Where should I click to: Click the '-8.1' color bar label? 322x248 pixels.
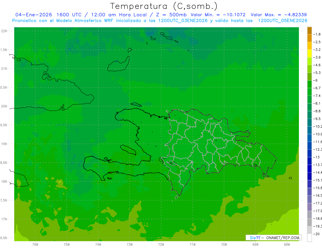(x=317, y=103)
